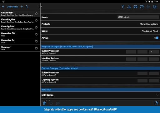This screenshot has width=160, height=113.
Task: Click the undo arrow icon
Action: click(51, 103)
